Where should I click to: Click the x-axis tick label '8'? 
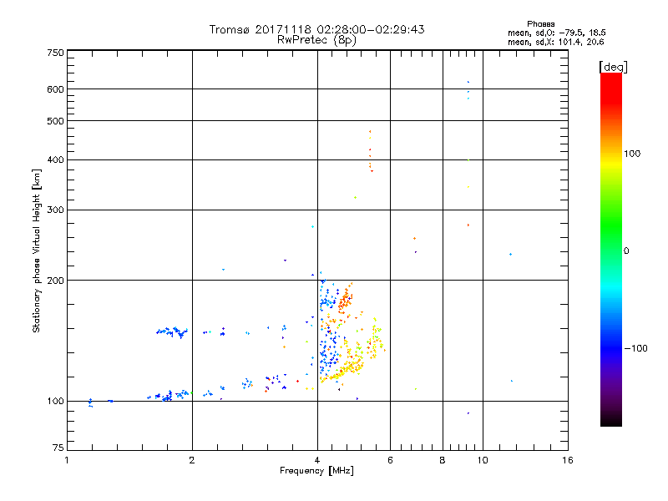[x=443, y=460]
